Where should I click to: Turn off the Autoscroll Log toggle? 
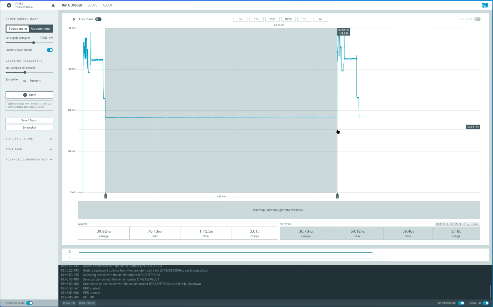point(461,303)
